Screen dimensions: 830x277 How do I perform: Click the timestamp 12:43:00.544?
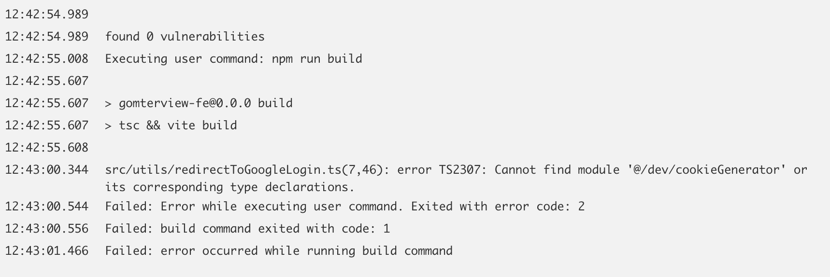(47, 207)
